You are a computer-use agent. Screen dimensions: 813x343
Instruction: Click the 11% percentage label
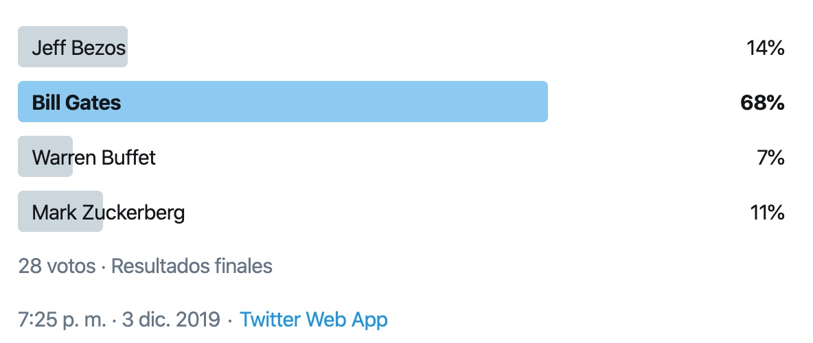point(768,213)
